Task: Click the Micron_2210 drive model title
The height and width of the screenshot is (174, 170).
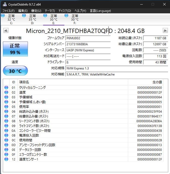Action: pyautogui.click(x=85, y=31)
